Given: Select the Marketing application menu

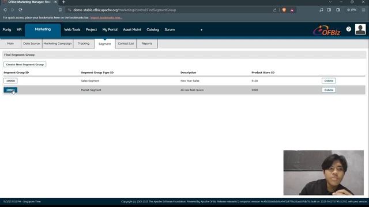Looking at the screenshot, I should (43, 29).
